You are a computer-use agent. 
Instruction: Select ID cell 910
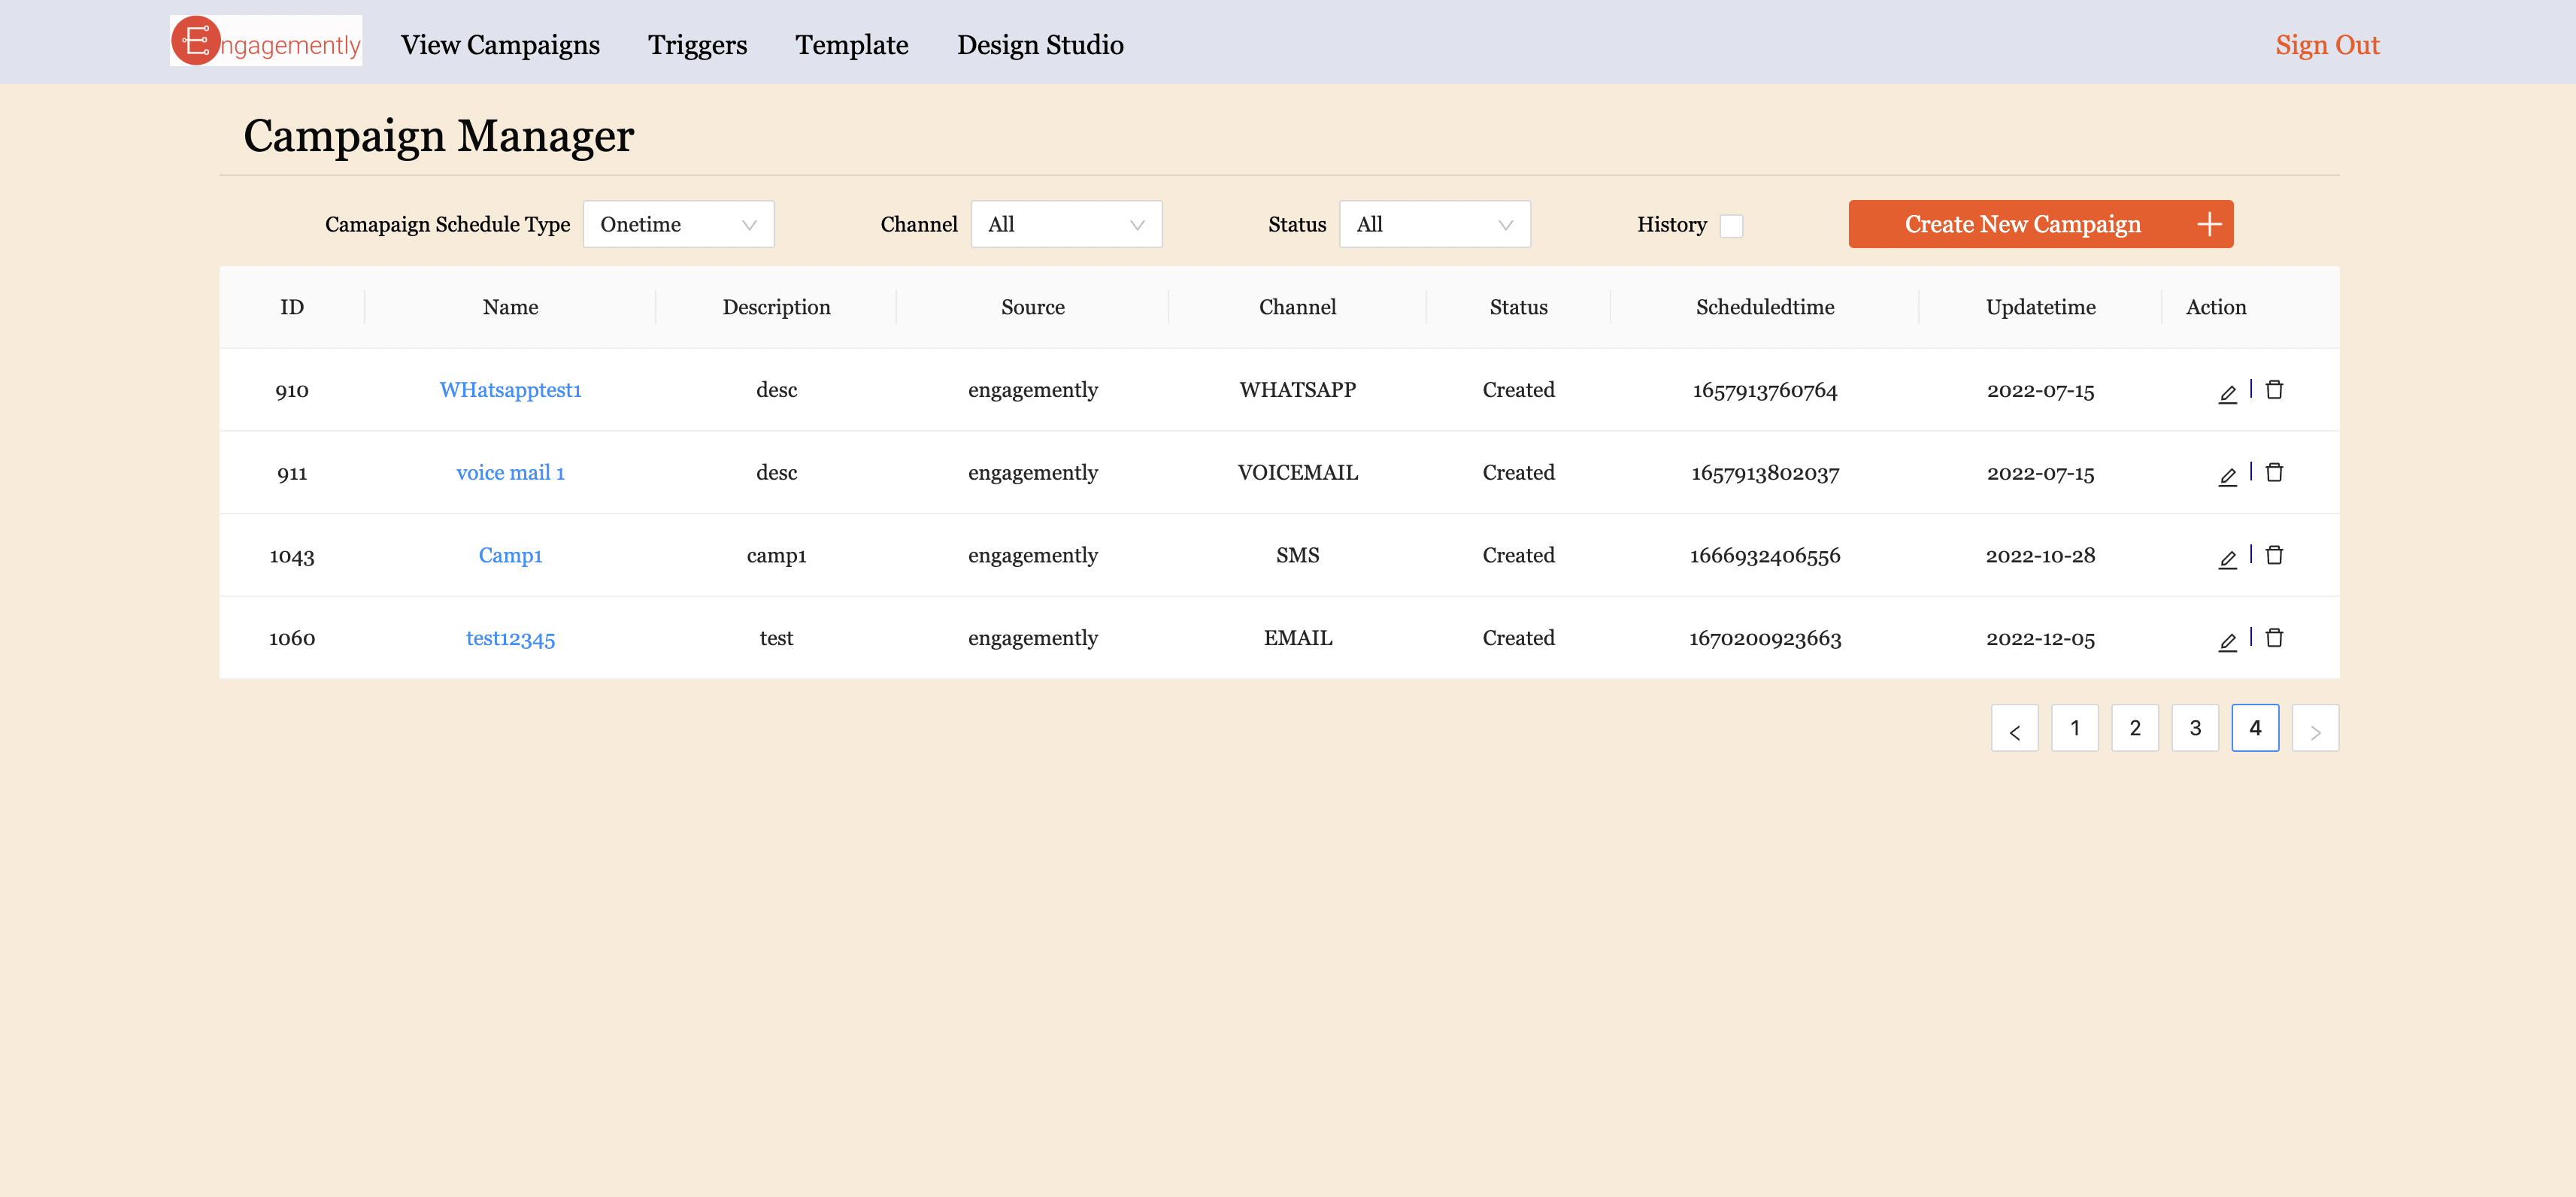point(292,390)
